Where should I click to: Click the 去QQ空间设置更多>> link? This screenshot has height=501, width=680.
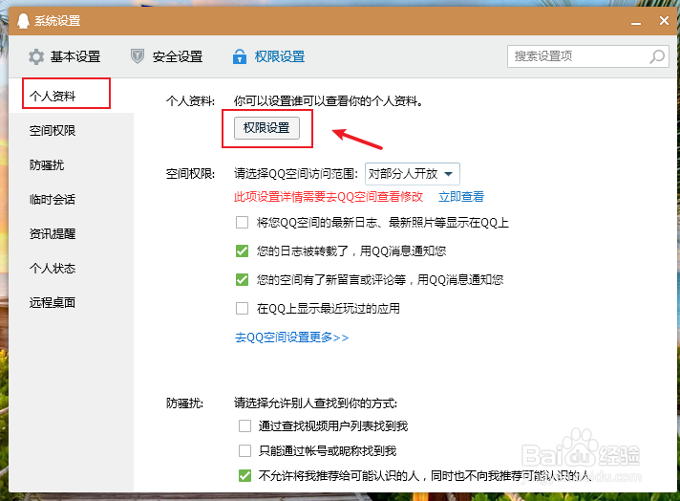point(291,338)
